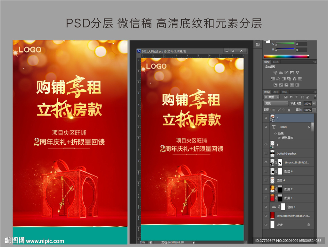Show the hidden Optical-3-psdbox layer

point(266,154)
